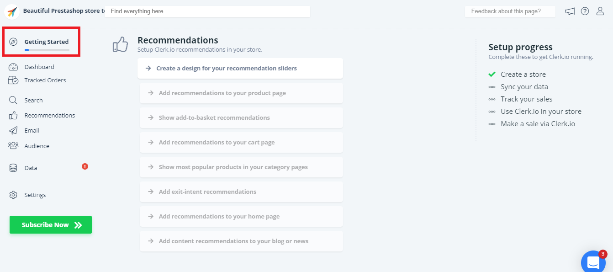The image size is (613, 272).
Task: Open the user account profile icon
Action: pos(600,11)
